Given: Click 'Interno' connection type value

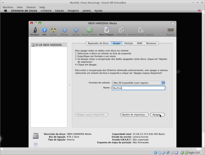Looking at the screenshot, I should (71, 140).
